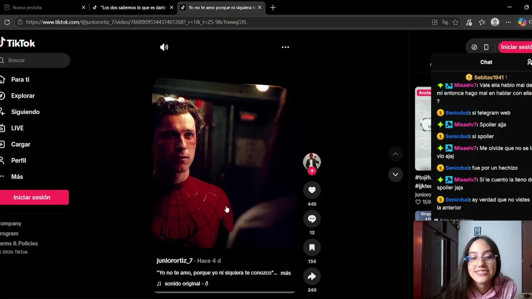
Task: Go to the next video with down chevron
Action: (396, 174)
